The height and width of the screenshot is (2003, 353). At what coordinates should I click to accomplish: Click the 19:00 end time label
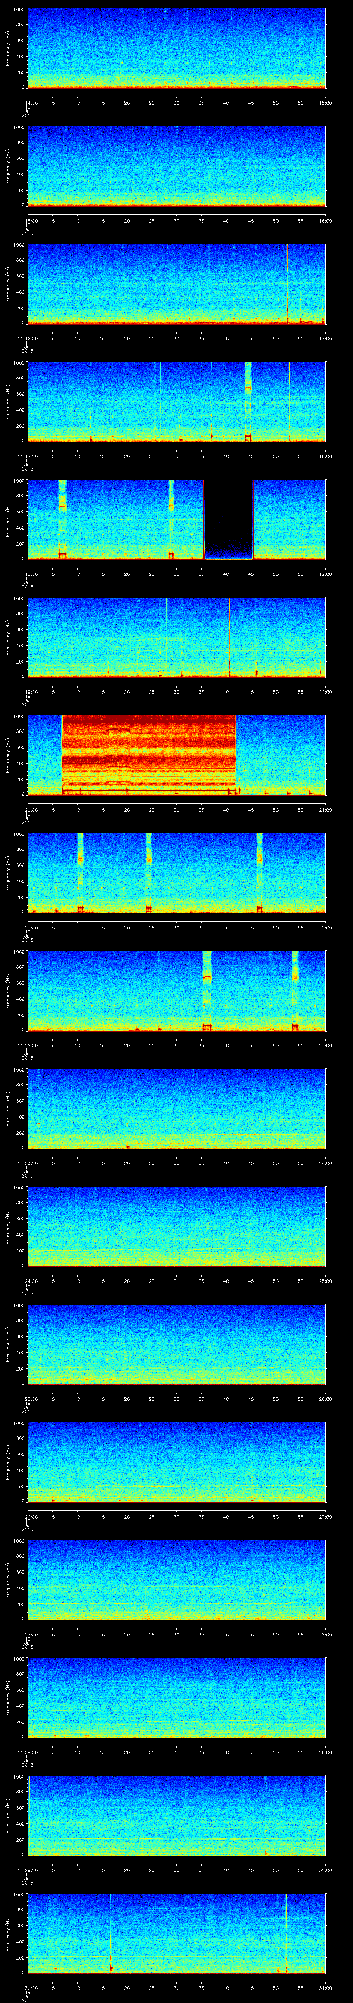coord(325,574)
